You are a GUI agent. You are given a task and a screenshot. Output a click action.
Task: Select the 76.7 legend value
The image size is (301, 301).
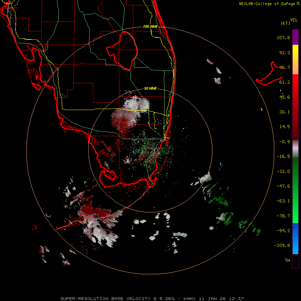coord(285,67)
